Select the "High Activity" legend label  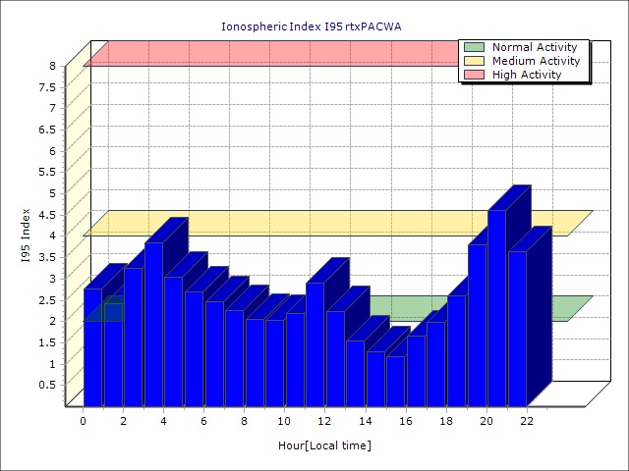pos(526,75)
